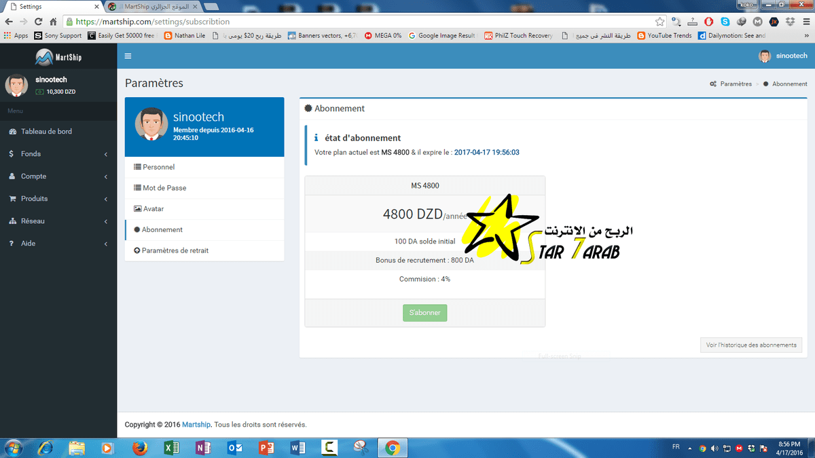Screen dimensions: 815x458
Task: View l'historique des abonnements
Action: (751, 345)
